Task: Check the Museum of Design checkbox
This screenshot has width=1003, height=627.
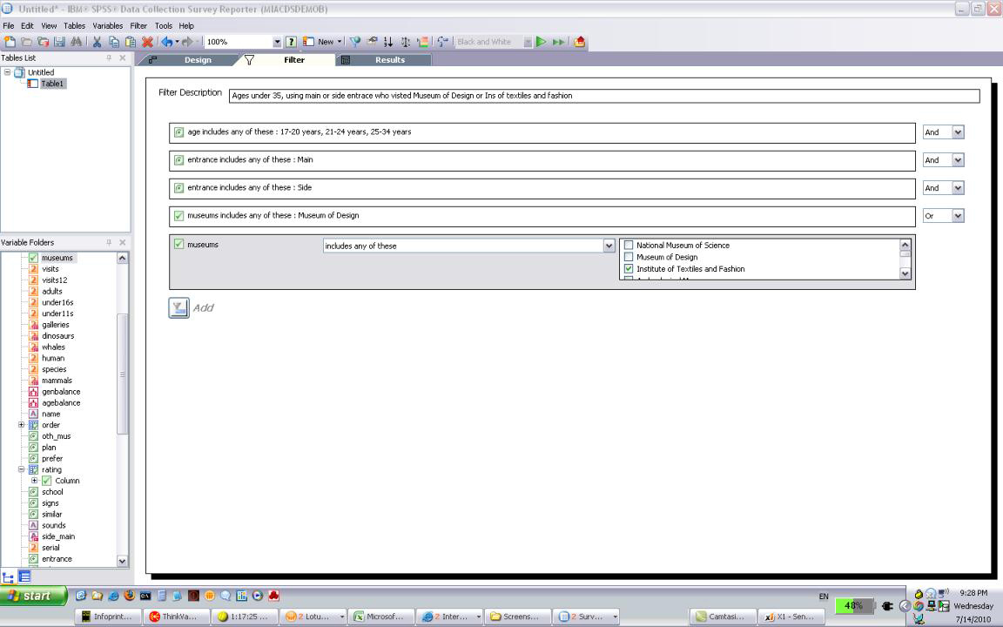Action: point(629,257)
